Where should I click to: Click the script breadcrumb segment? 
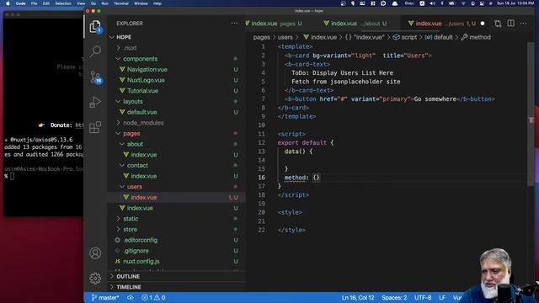(405, 37)
